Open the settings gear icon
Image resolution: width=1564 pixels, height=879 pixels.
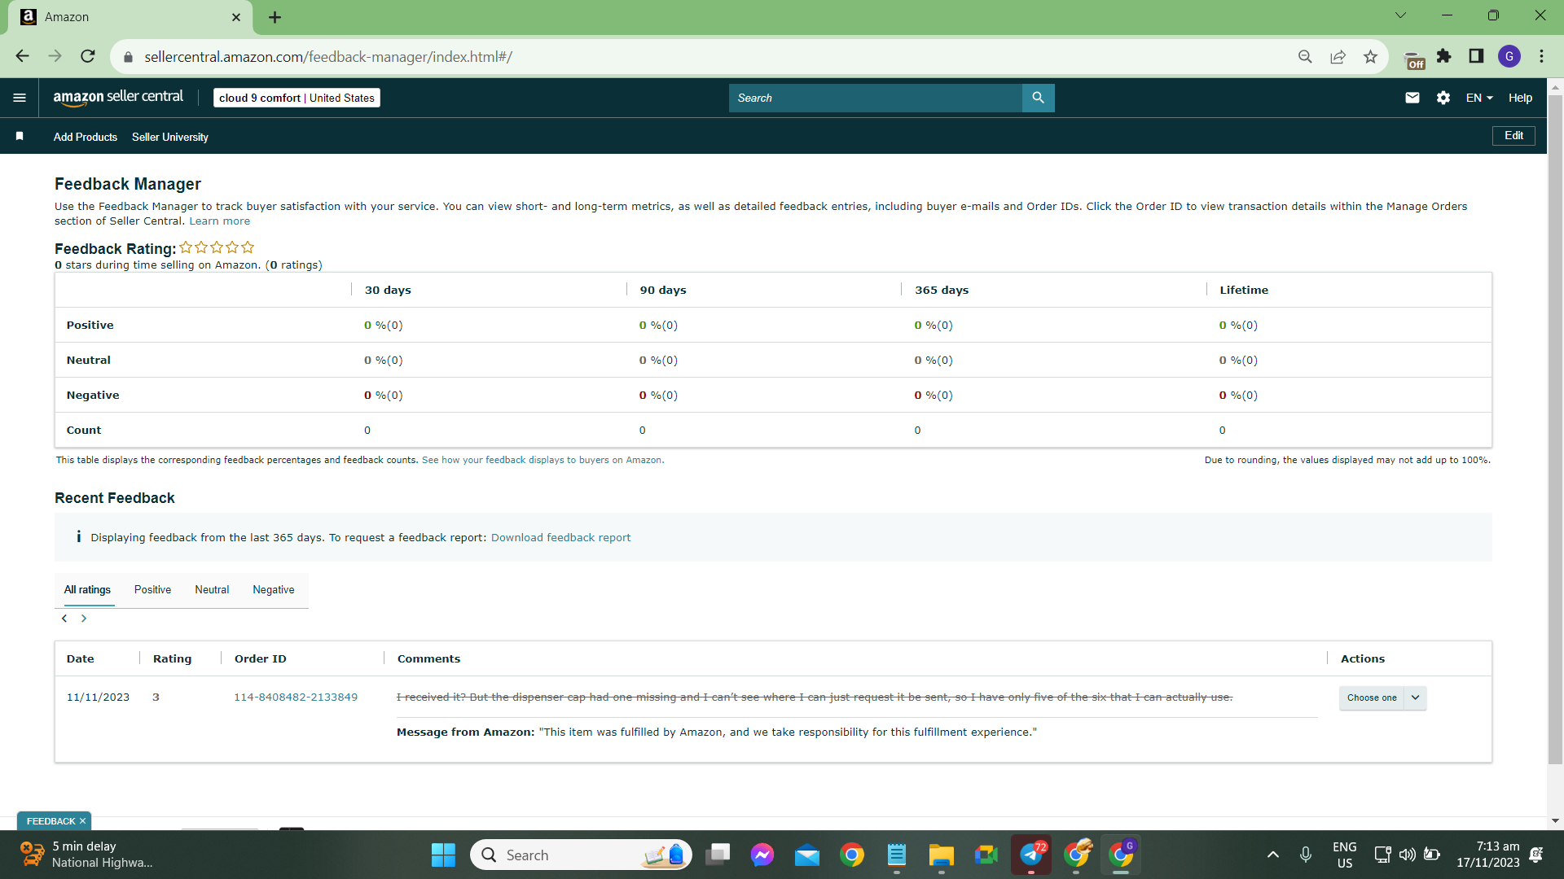click(1443, 98)
